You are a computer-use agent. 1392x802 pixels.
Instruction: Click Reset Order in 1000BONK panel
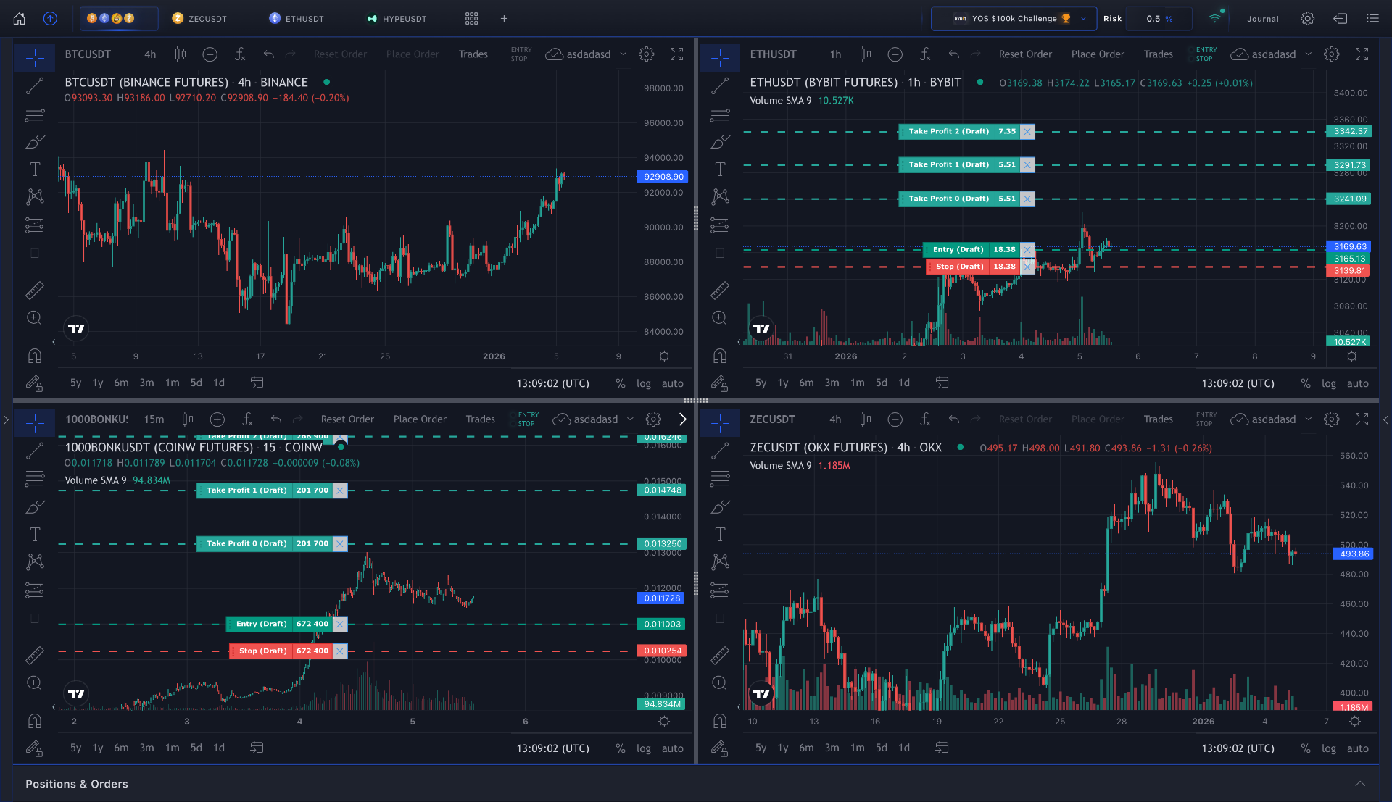click(347, 419)
